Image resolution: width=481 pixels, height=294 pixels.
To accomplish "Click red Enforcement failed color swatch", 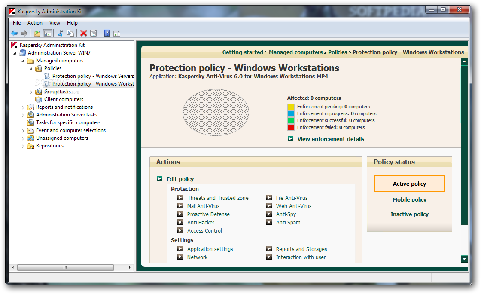I will tap(291, 127).
